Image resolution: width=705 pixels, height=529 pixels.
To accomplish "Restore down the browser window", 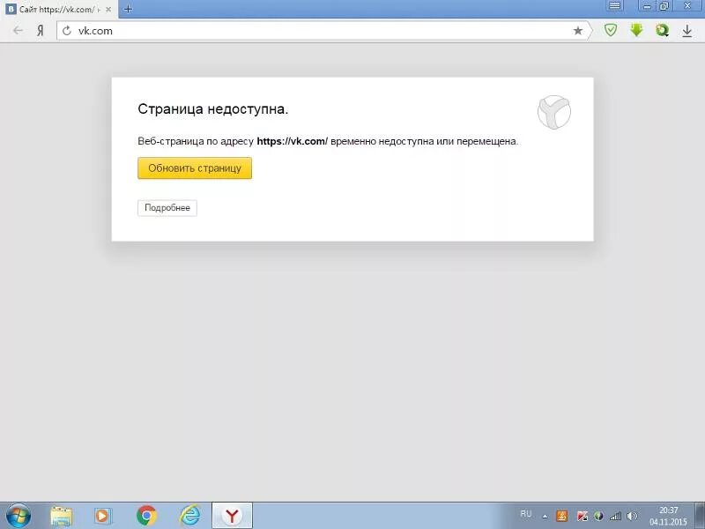I will pos(664,6).
